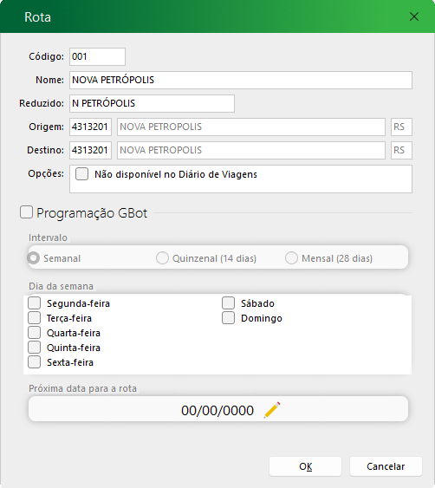Click the Origem code field 4313201
The height and width of the screenshot is (488, 435).
pos(90,127)
